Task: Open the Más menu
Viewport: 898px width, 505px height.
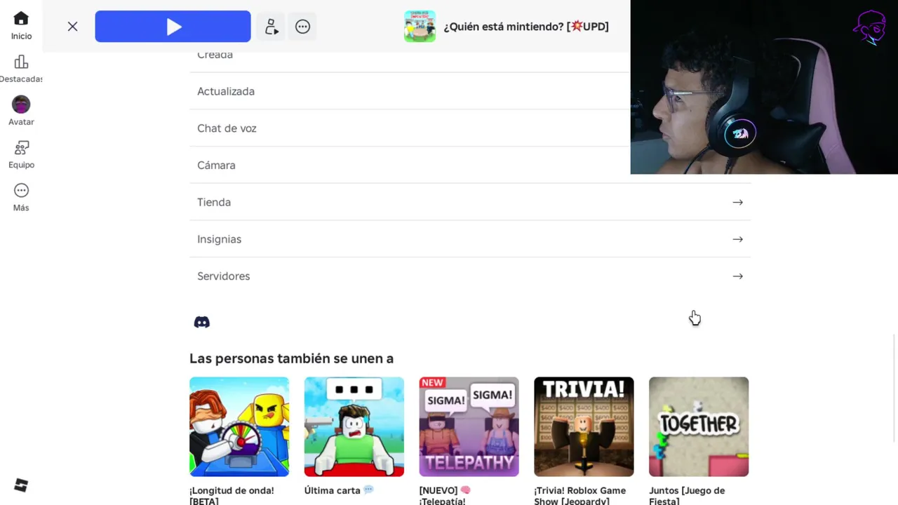Action: coord(21,198)
